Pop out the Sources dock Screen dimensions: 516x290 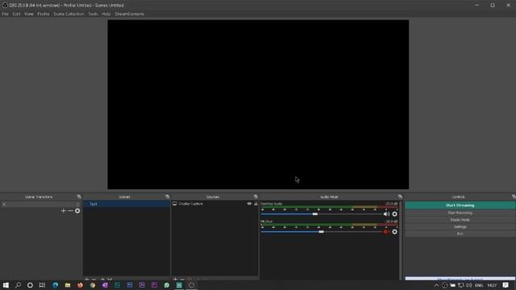tap(256, 197)
